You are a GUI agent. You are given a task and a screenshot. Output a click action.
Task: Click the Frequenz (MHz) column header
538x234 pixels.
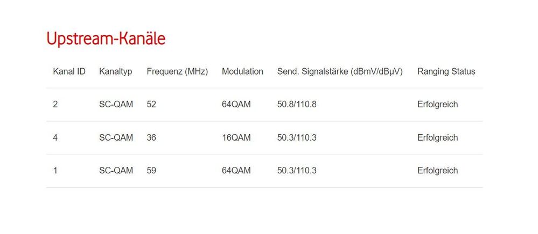tap(177, 71)
